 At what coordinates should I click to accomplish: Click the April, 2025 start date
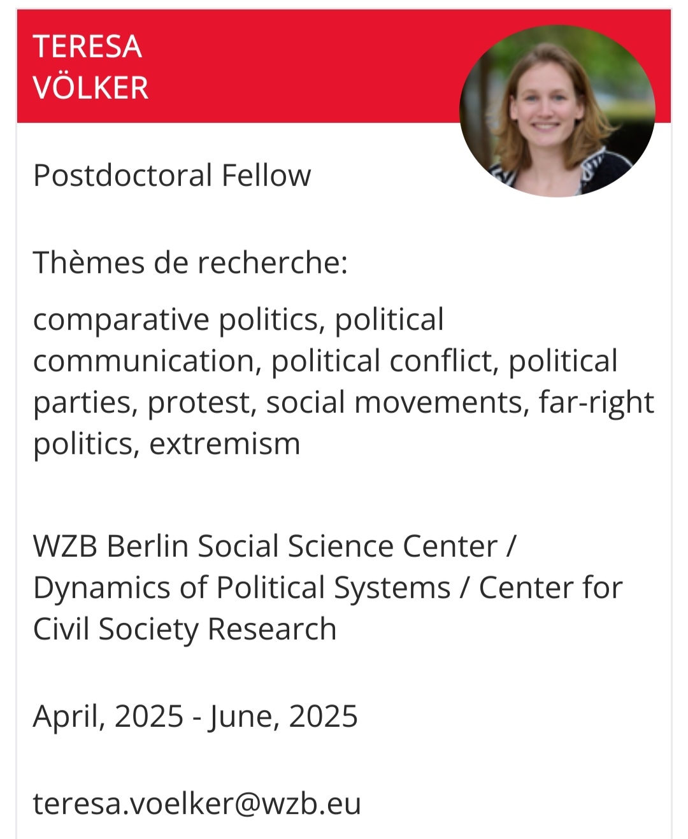[108, 716]
